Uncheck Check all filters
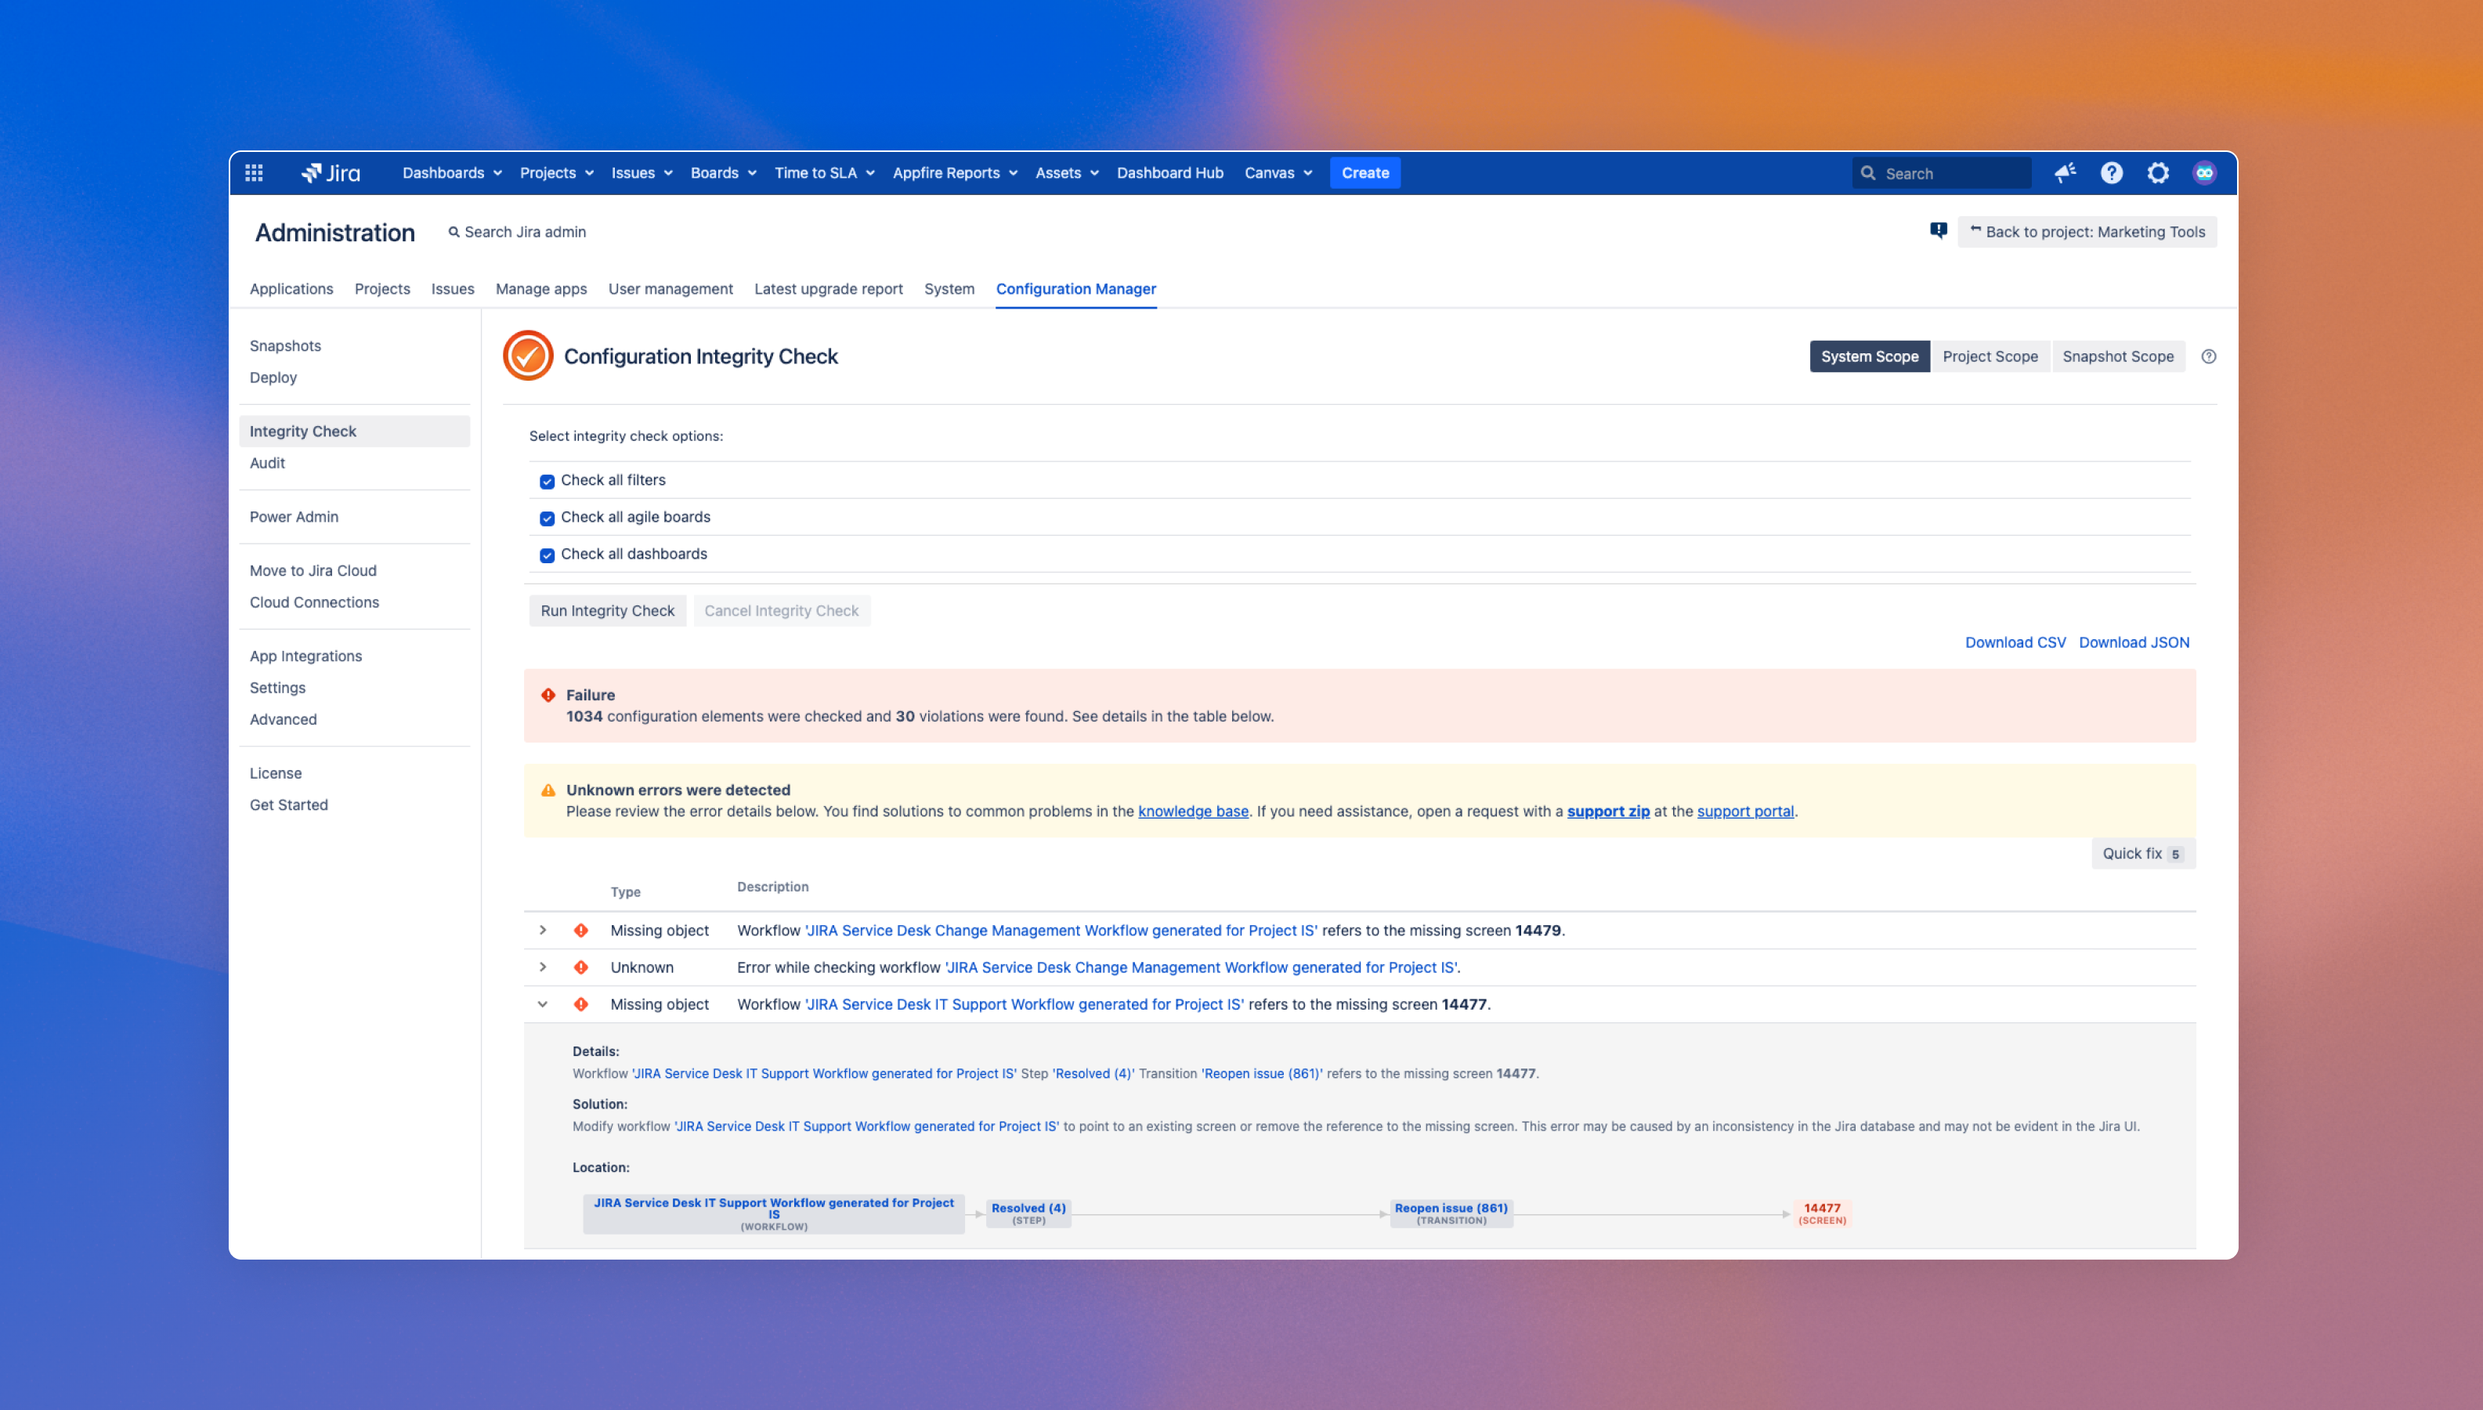The height and width of the screenshot is (1410, 2483). point(547,481)
